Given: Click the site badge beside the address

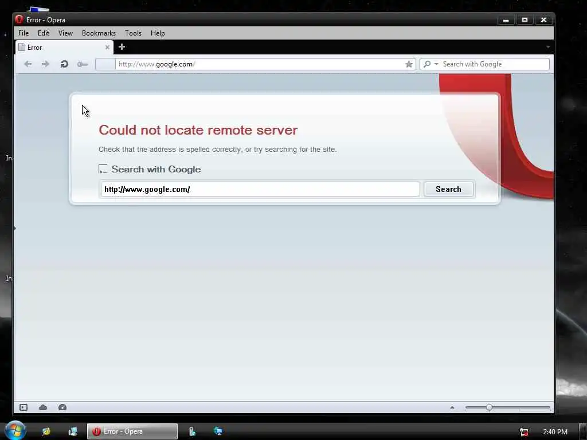Looking at the screenshot, I should pos(105,64).
